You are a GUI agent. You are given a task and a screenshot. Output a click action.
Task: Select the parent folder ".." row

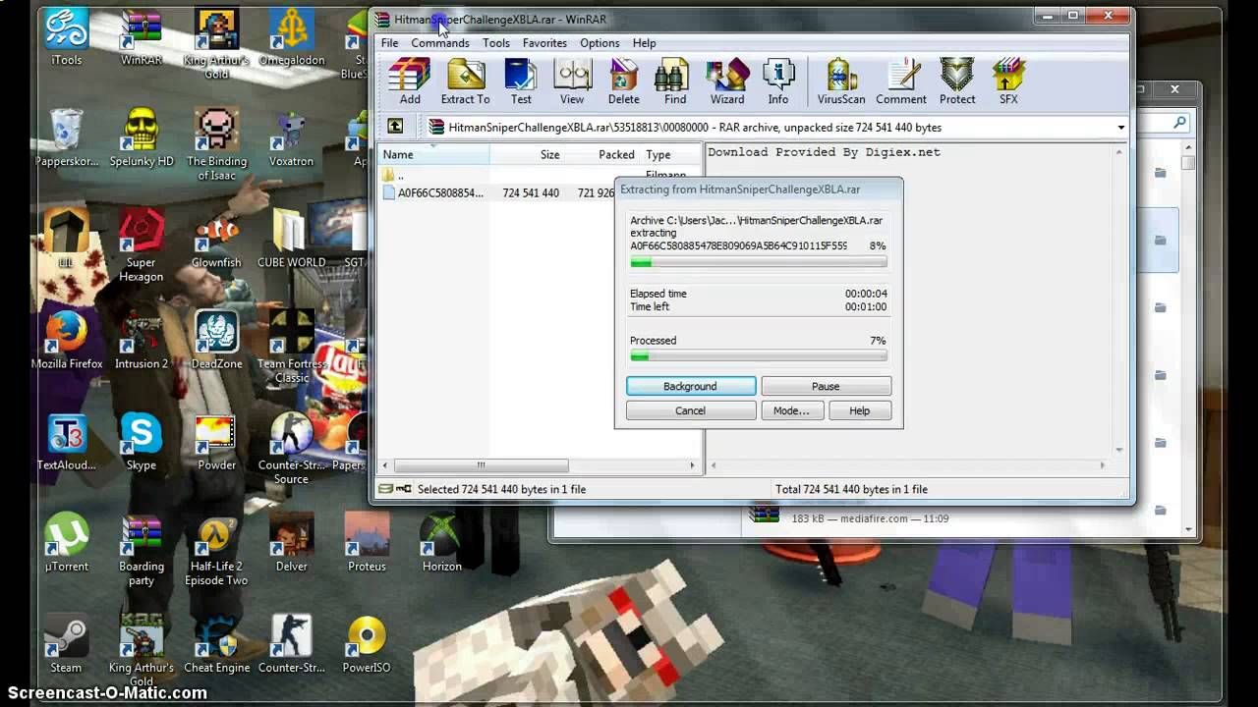pyautogui.click(x=540, y=175)
